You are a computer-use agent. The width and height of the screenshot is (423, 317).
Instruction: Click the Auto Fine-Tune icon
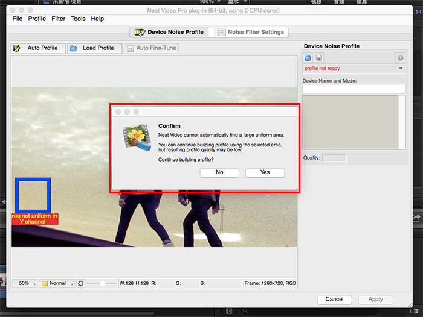[131, 48]
